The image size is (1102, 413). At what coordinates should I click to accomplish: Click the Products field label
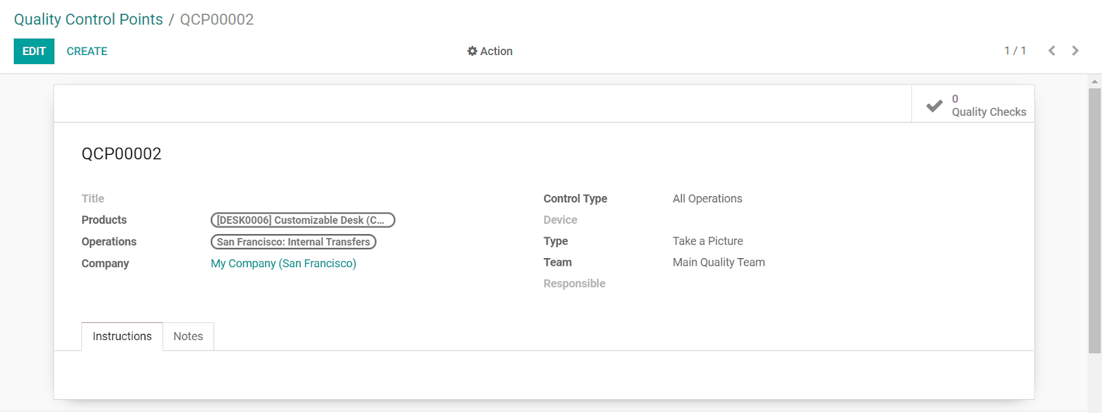coord(104,220)
